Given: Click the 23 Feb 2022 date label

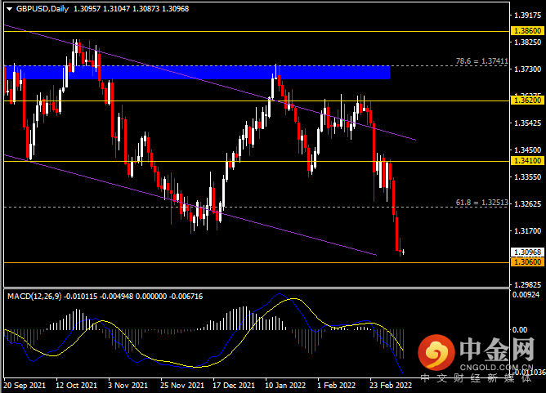Looking at the screenshot, I should pos(391,386).
